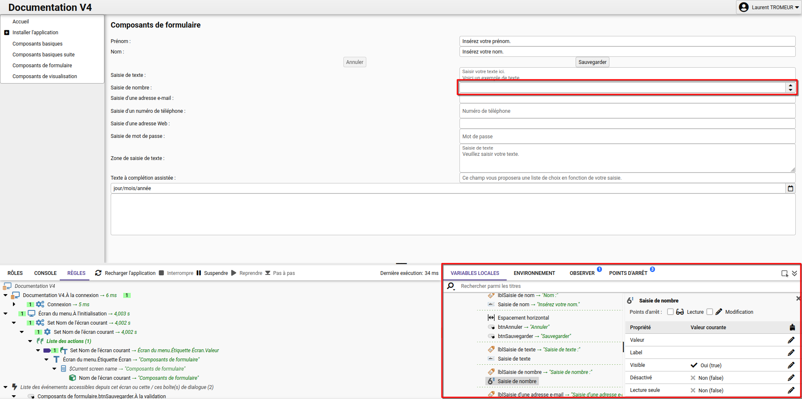
Task: Enable the Lecture breakpoint checkbox
Action: coord(670,312)
